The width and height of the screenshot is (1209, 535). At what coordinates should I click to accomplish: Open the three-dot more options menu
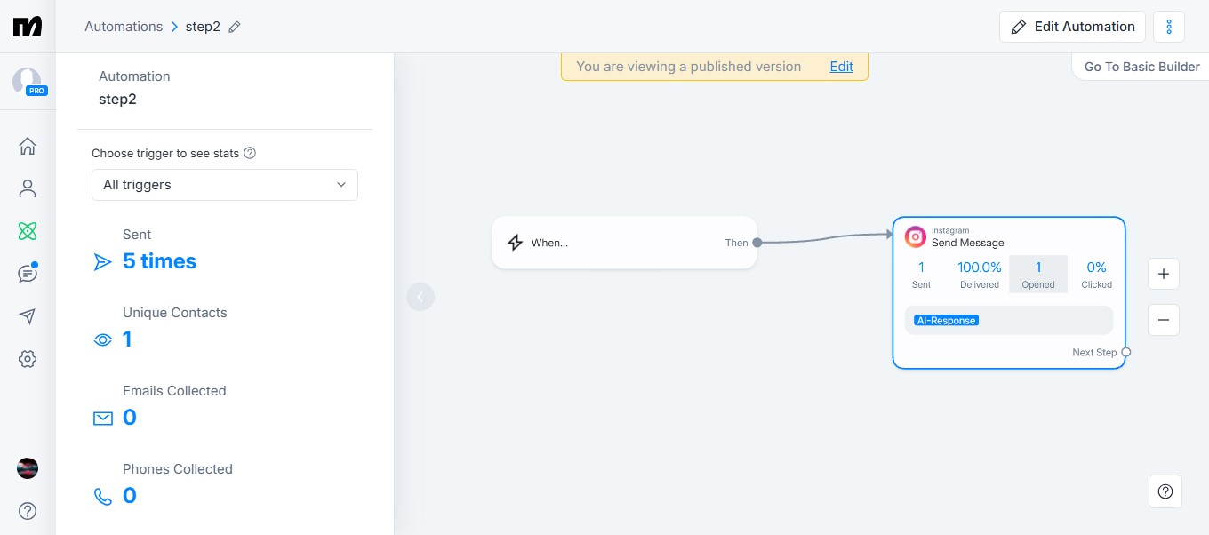tap(1169, 27)
